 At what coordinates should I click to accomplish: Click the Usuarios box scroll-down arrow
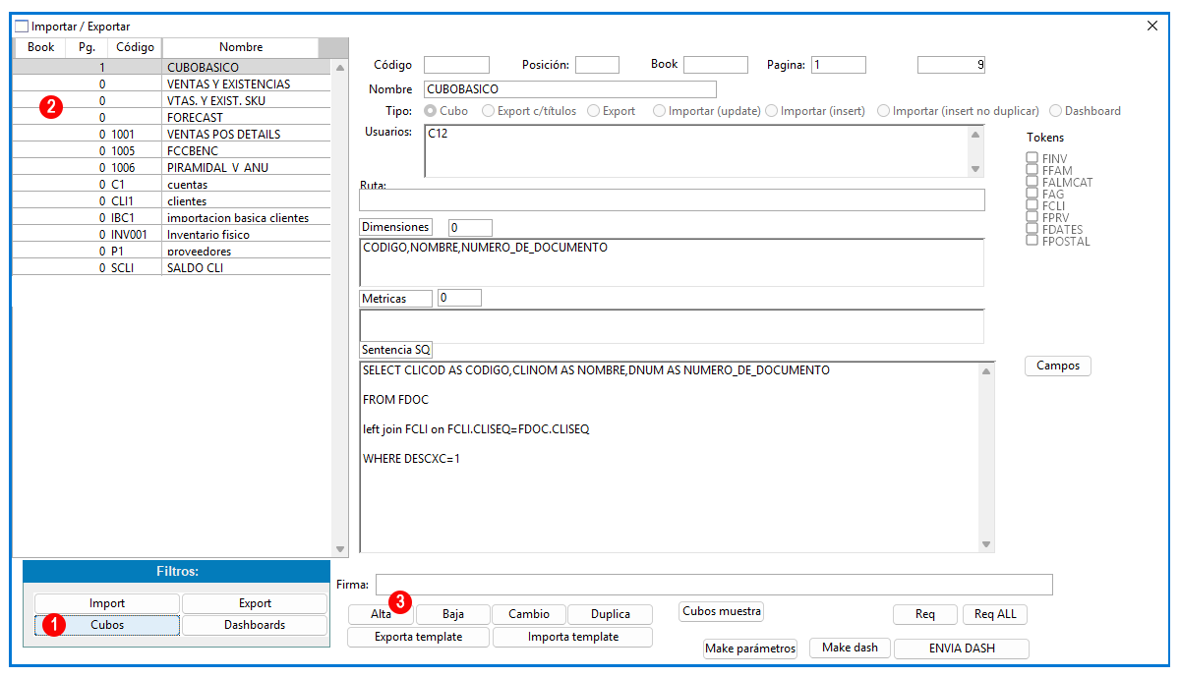[x=975, y=169]
